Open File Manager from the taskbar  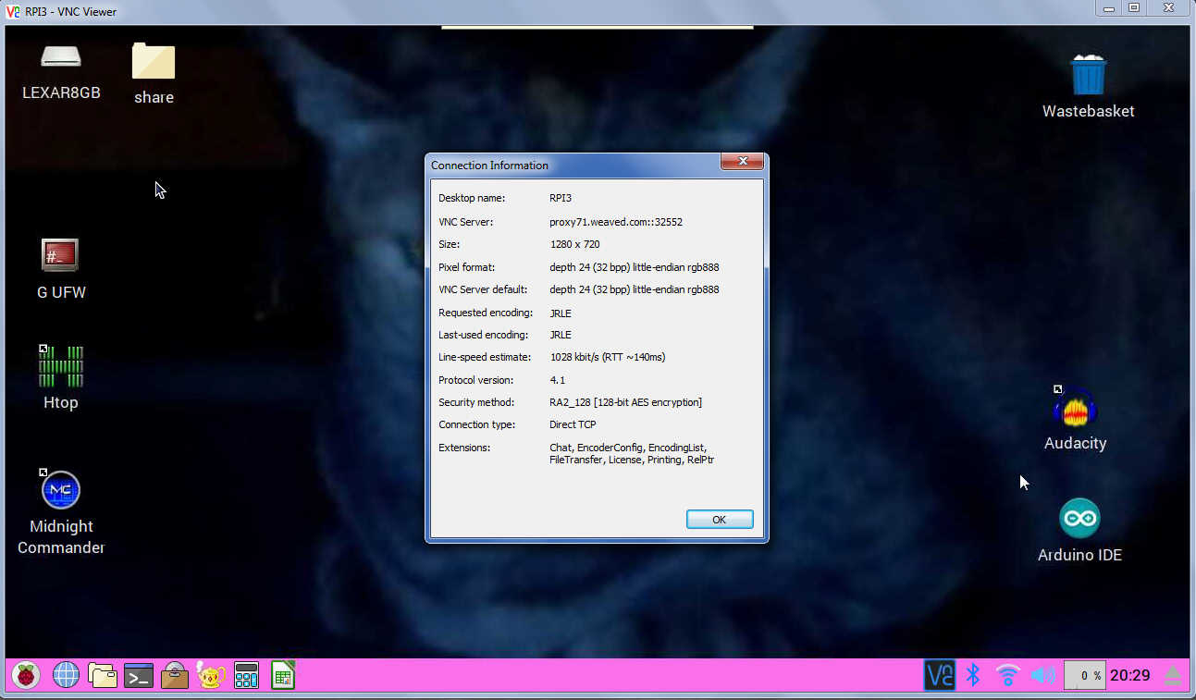102,675
